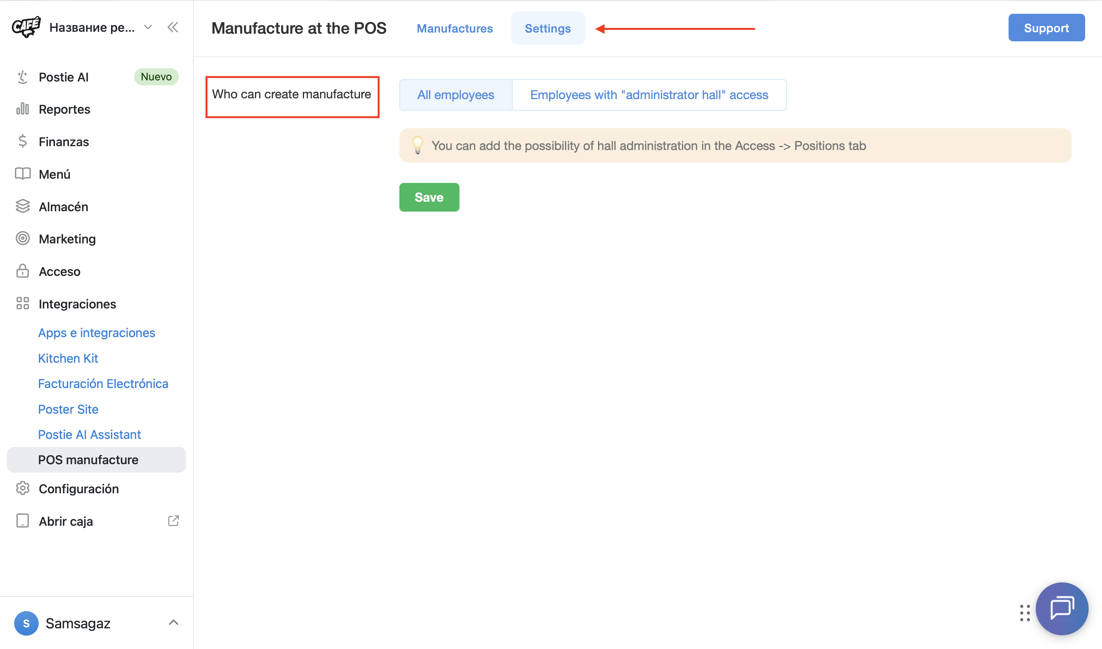This screenshot has height=649, width=1102.
Task: Open the Acceso menu label
Action: [59, 272]
